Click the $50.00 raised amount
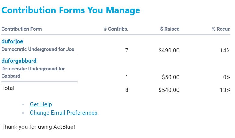 coord(170,77)
